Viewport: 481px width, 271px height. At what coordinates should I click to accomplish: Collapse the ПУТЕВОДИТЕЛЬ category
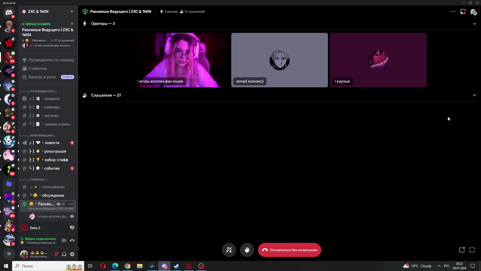[38, 91]
